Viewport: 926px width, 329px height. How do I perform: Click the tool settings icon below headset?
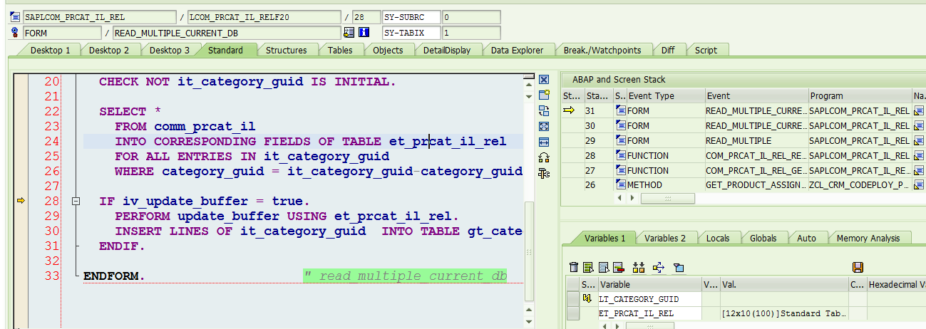coord(544,173)
